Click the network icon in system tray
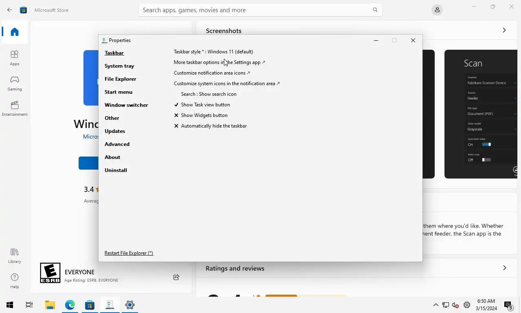This screenshot has width=521, height=313. 446,305
